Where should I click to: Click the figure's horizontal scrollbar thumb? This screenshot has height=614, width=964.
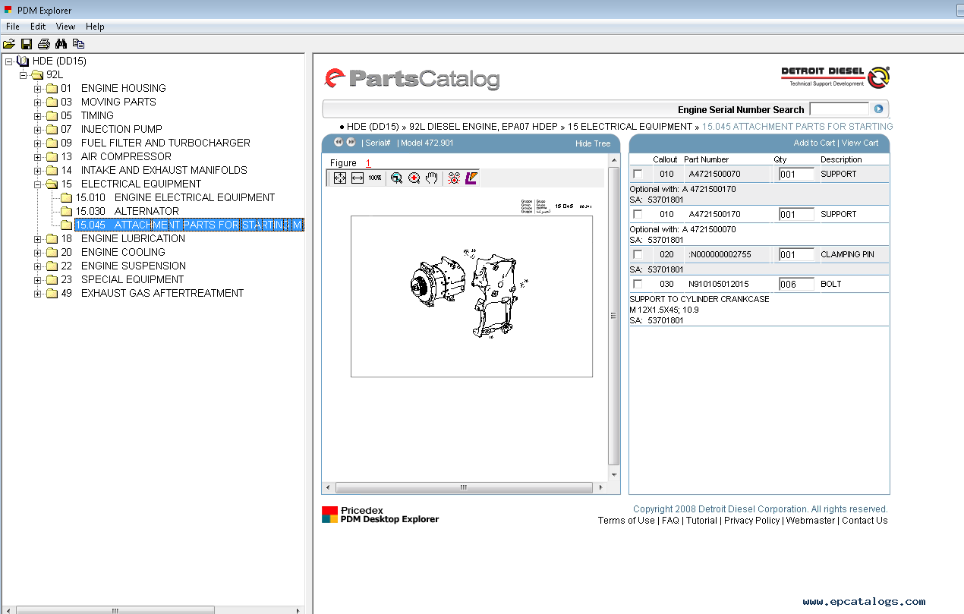(464, 487)
